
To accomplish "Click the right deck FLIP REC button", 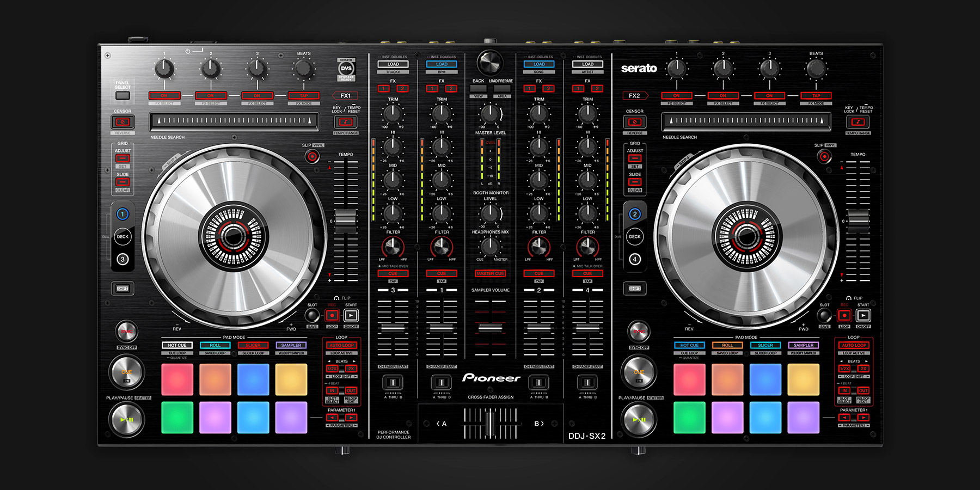I will click(x=844, y=315).
